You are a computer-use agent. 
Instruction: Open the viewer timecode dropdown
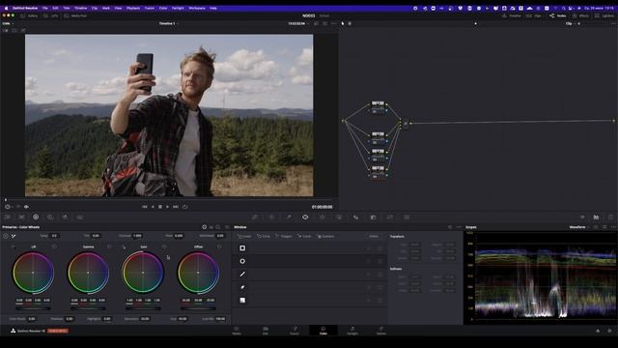(x=298, y=23)
